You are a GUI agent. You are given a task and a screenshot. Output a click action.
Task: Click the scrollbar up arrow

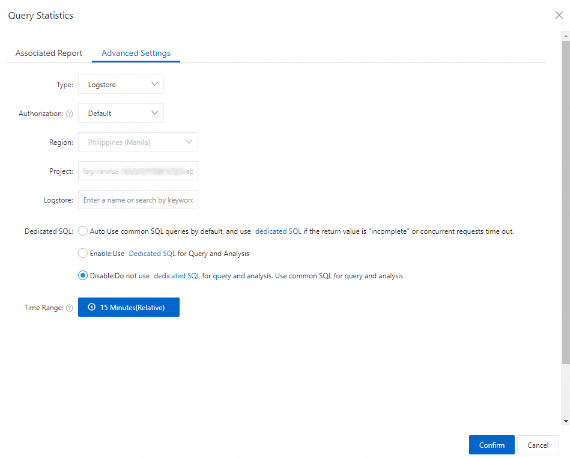(x=566, y=35)
